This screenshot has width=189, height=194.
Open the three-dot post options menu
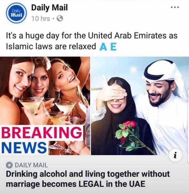point(175,7)
